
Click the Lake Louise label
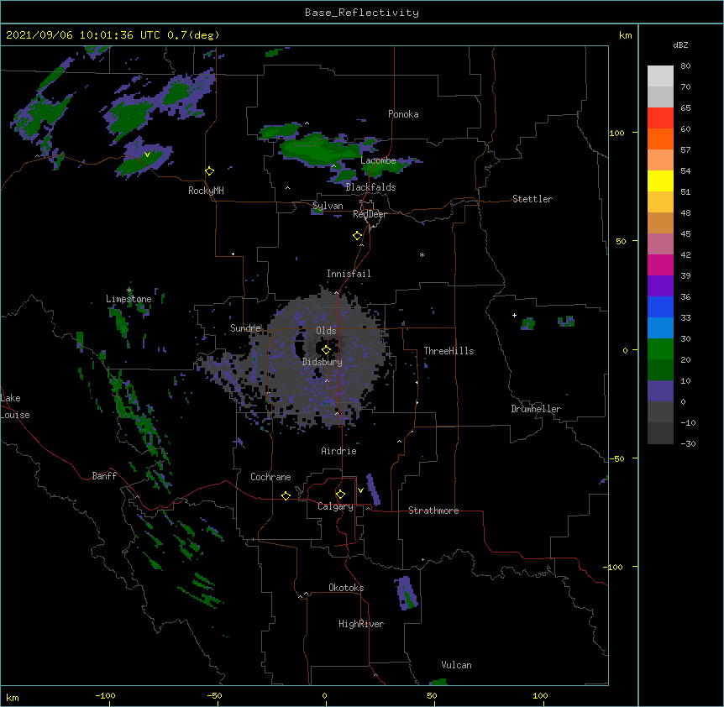15,406
